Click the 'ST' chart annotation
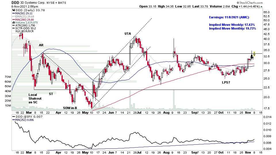The image size is (276, 155). 51,94
